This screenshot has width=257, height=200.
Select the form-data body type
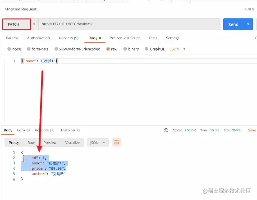tap(38, 49)
